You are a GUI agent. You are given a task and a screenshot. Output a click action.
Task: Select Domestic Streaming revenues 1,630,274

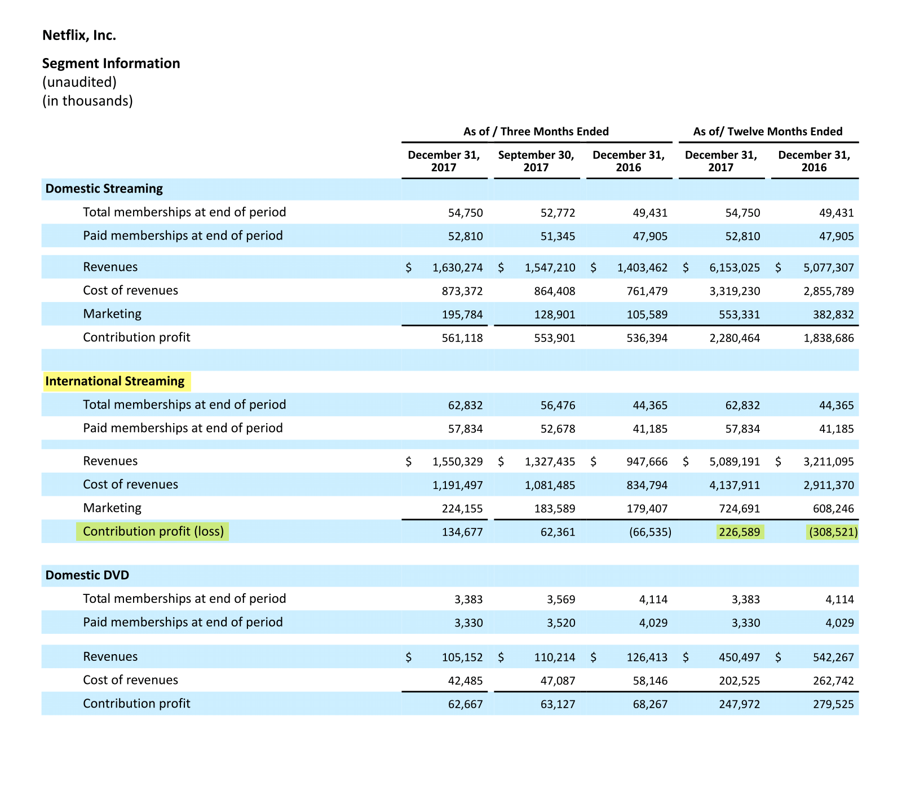pyautogui.click(x=458, y=268)
